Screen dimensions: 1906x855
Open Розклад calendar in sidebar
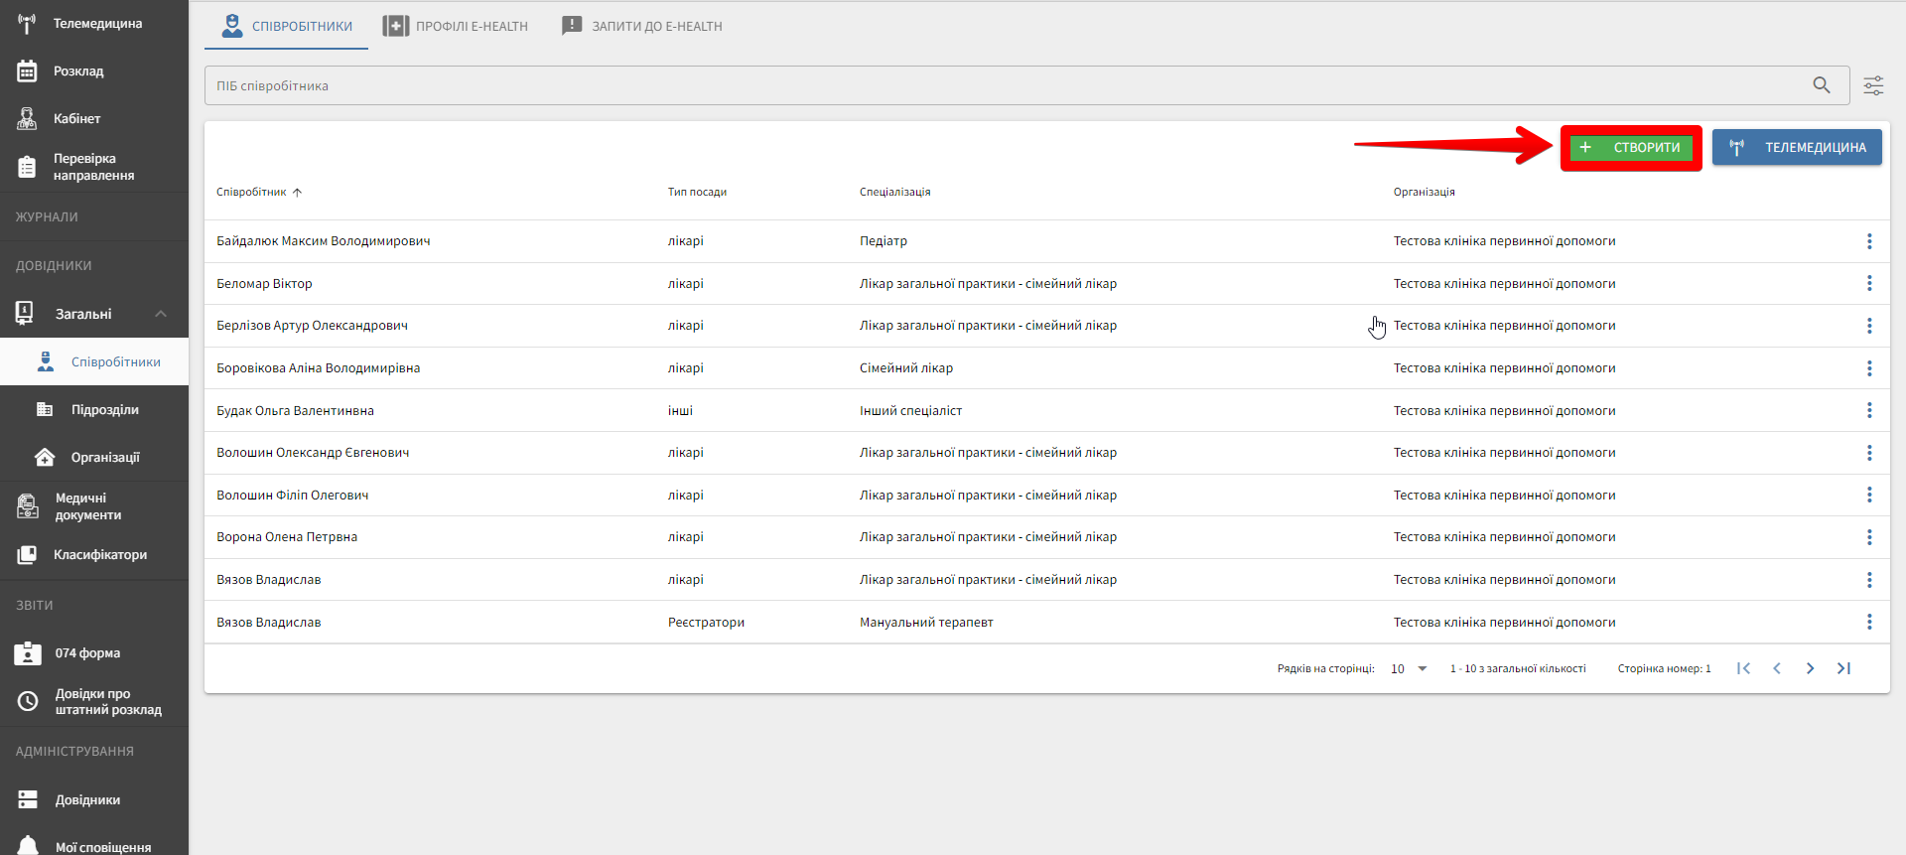[x=77, y=71]
